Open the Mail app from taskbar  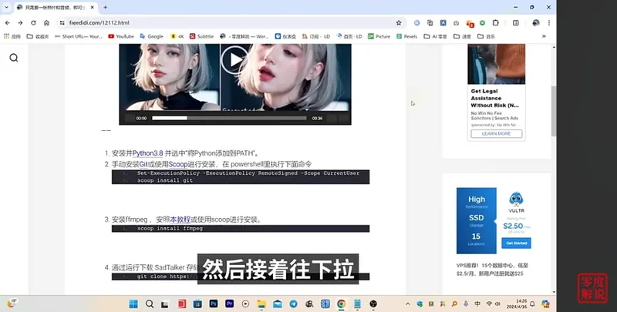click(x=278, y=304)
